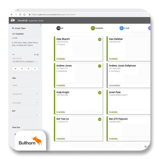Click the browser address bar URL
Image resolution: width=159 pixels, height=159 pixels.
(x=54, y=15)
